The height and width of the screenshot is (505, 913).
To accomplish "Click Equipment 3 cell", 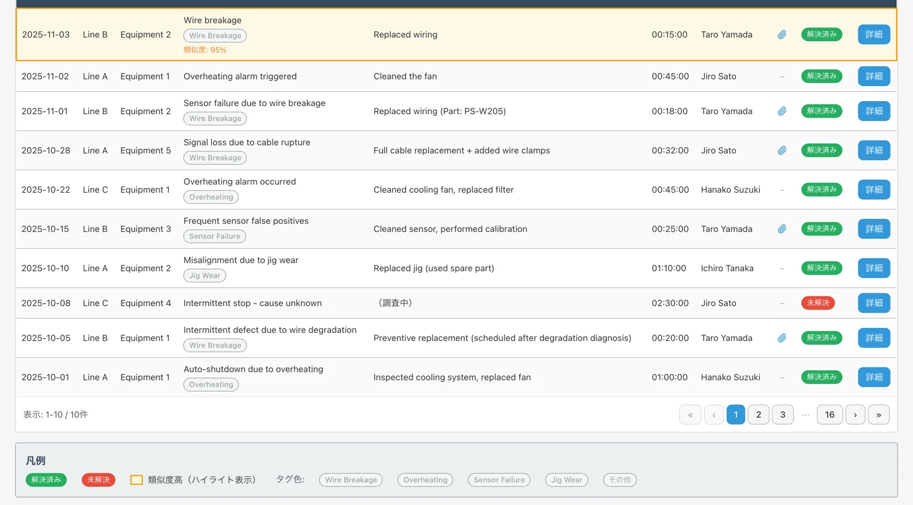I will [145, 229].
